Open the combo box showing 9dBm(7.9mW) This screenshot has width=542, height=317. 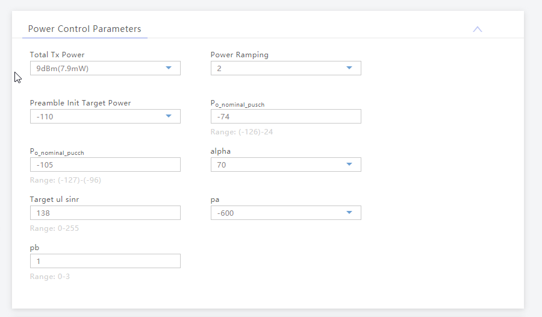coord(105,68)
